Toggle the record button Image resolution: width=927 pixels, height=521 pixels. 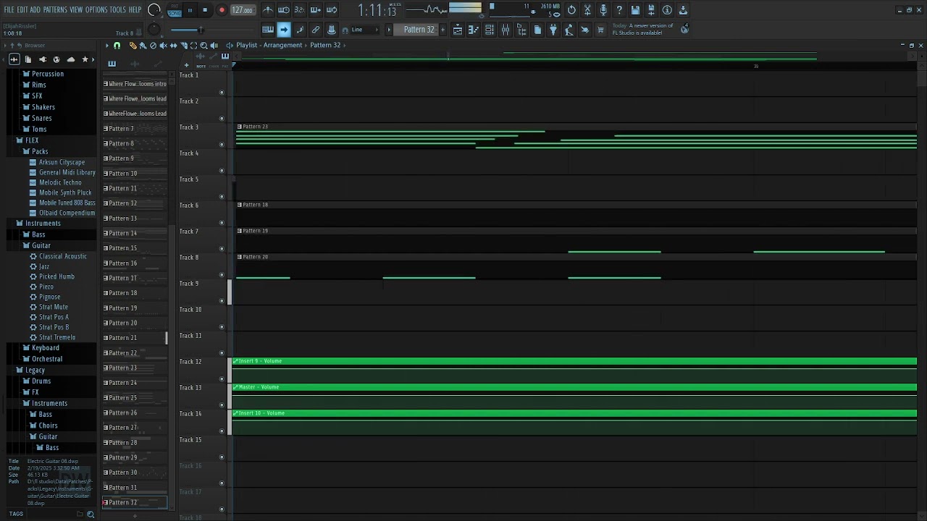[x=222, y=10]
